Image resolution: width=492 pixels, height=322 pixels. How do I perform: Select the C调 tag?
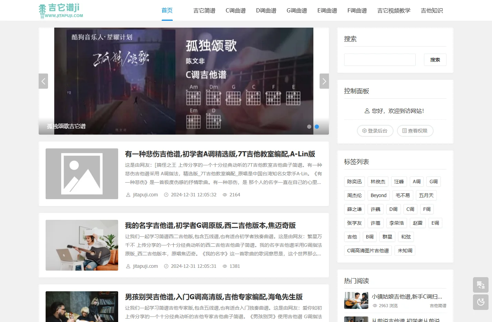pyautogui.click(x=410, y=209)
